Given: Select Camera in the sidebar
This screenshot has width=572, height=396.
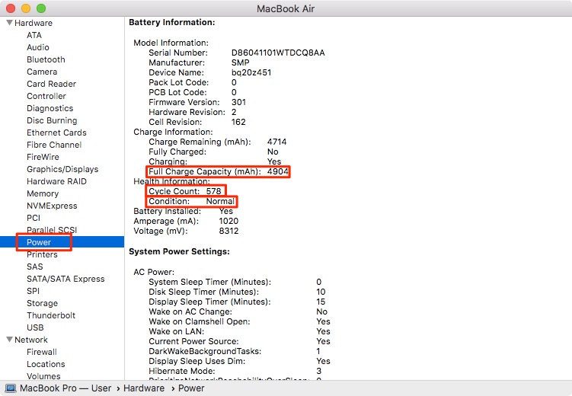Looking at the screenshot, I should (42, 72).
